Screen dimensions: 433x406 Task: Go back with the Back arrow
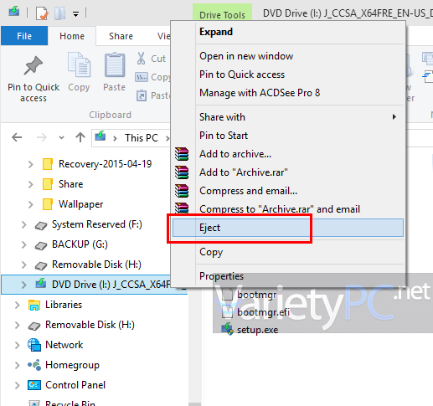pos(17,137)
